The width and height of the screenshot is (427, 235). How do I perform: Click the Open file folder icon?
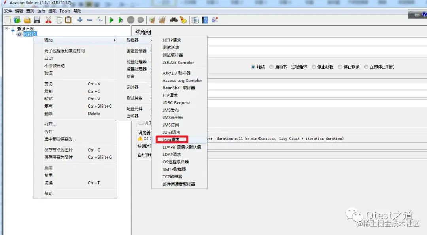coord(27,20)
